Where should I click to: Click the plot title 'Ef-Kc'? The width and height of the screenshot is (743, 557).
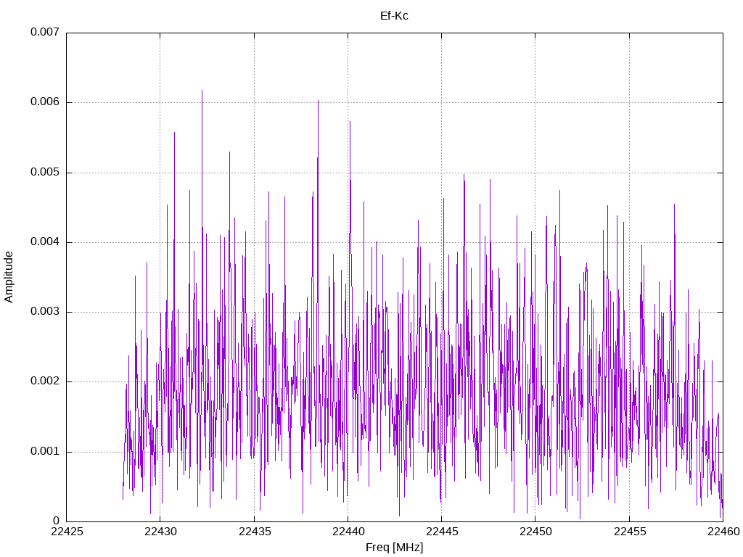point(394,16)
